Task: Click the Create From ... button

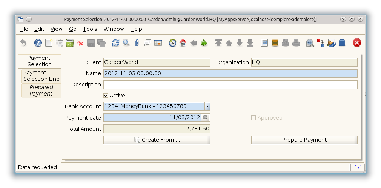Action: coord(157,140)
